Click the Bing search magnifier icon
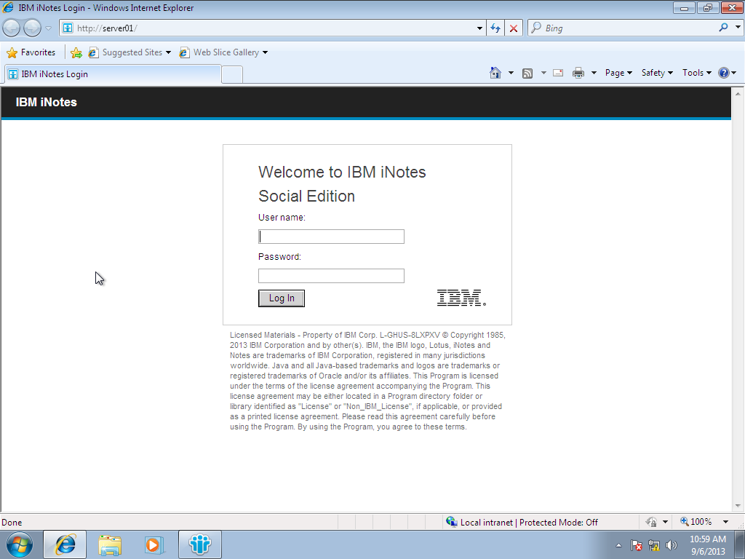 (x=724, y=27)
